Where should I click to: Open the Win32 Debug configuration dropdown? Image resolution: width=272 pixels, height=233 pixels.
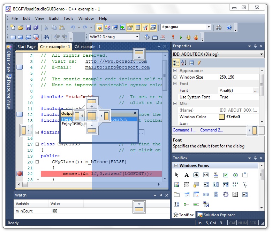[x=137, y=37]
